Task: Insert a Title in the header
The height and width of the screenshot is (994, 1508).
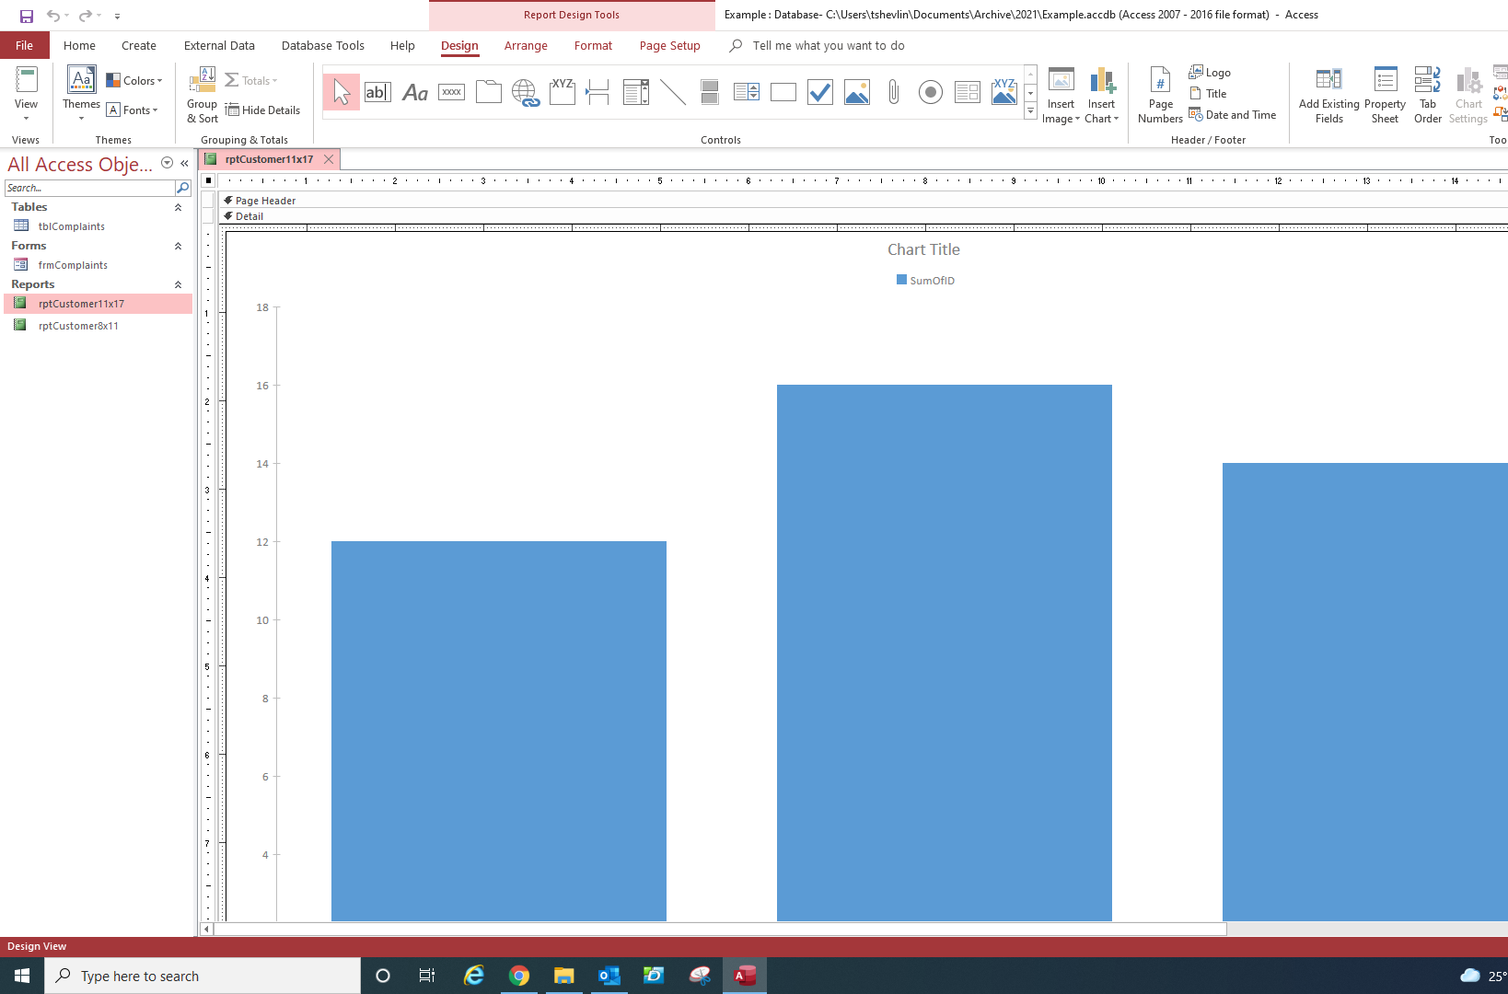Action: point(1208,94)
